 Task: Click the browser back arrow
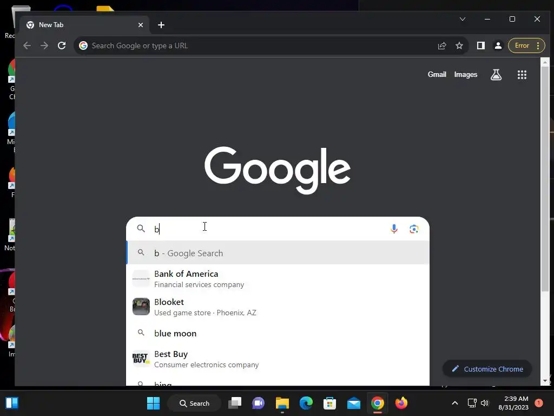point(27,45)
